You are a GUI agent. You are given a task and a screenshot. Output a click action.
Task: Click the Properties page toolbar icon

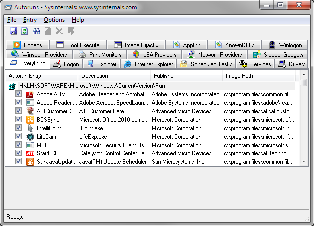point(48,31)
